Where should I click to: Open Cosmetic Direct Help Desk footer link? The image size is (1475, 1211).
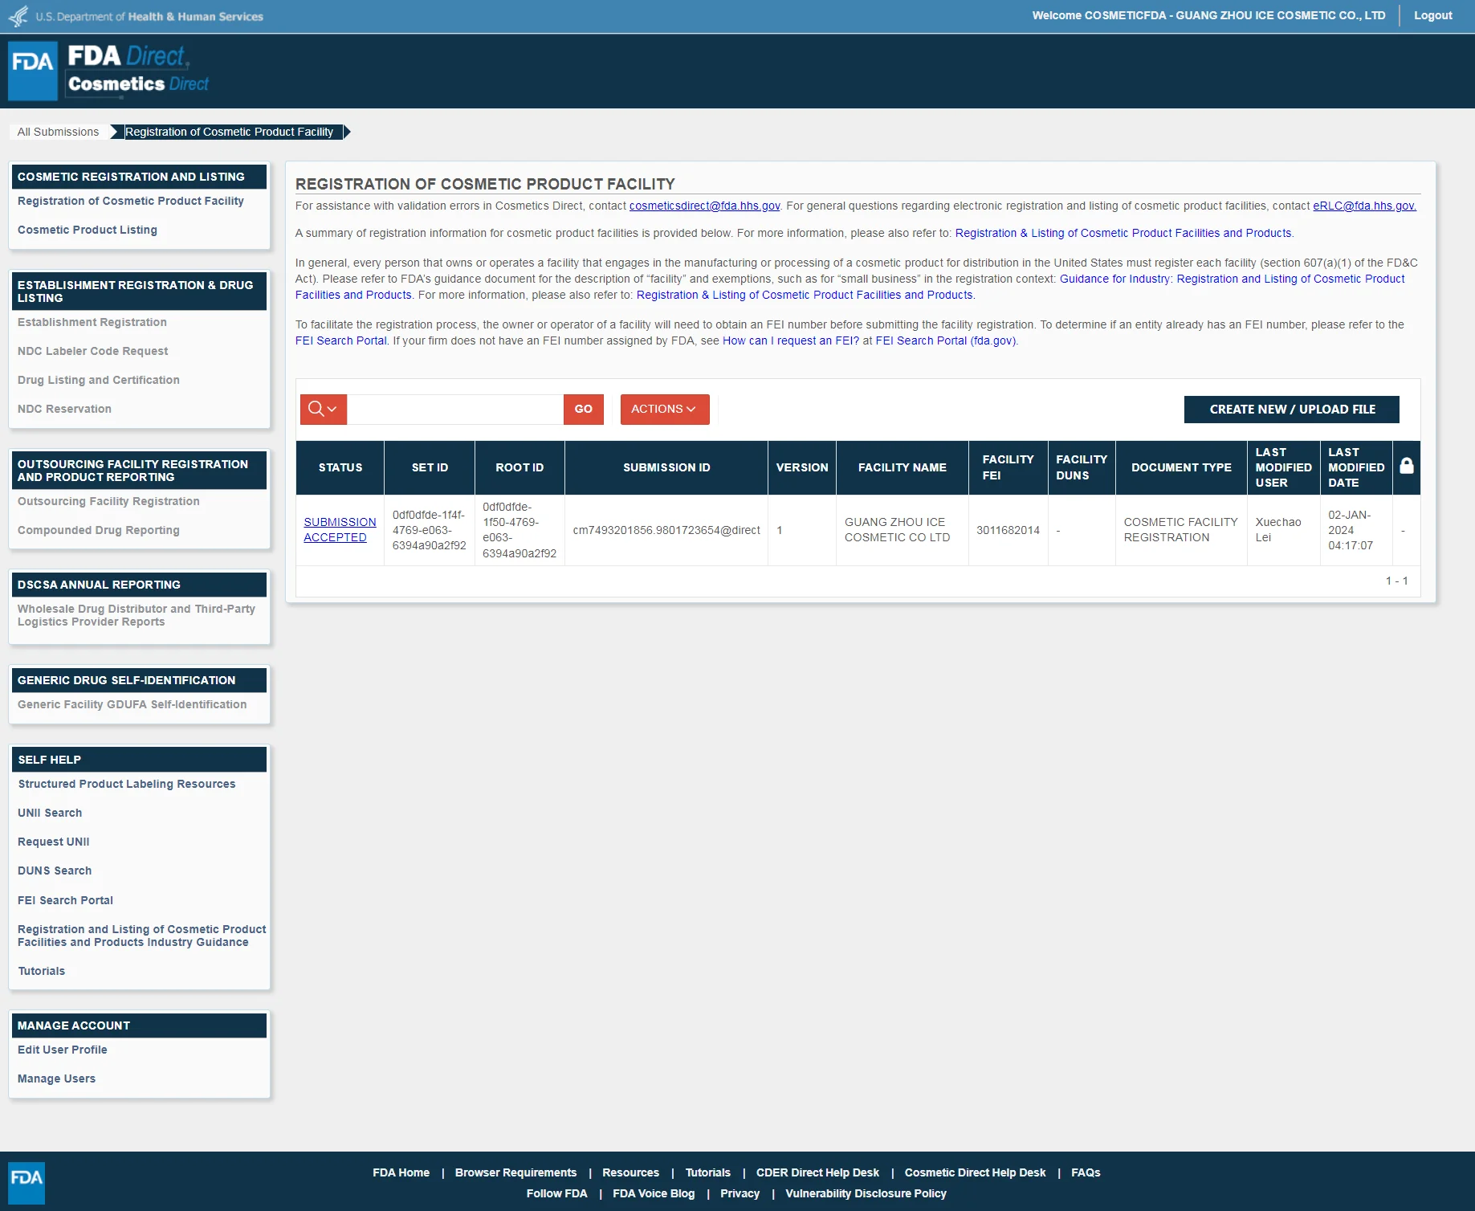(x=975, y=1172)
